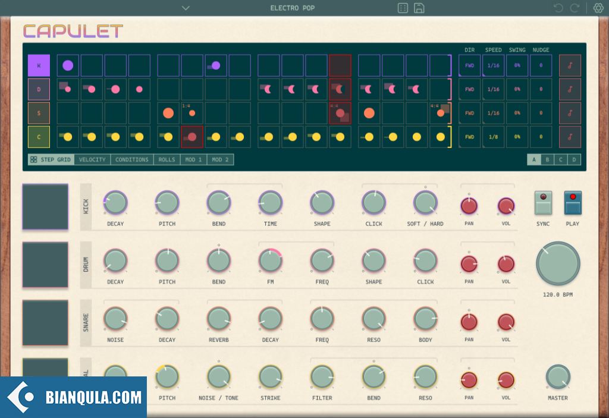Select pattern C button

tap(560, 160)
